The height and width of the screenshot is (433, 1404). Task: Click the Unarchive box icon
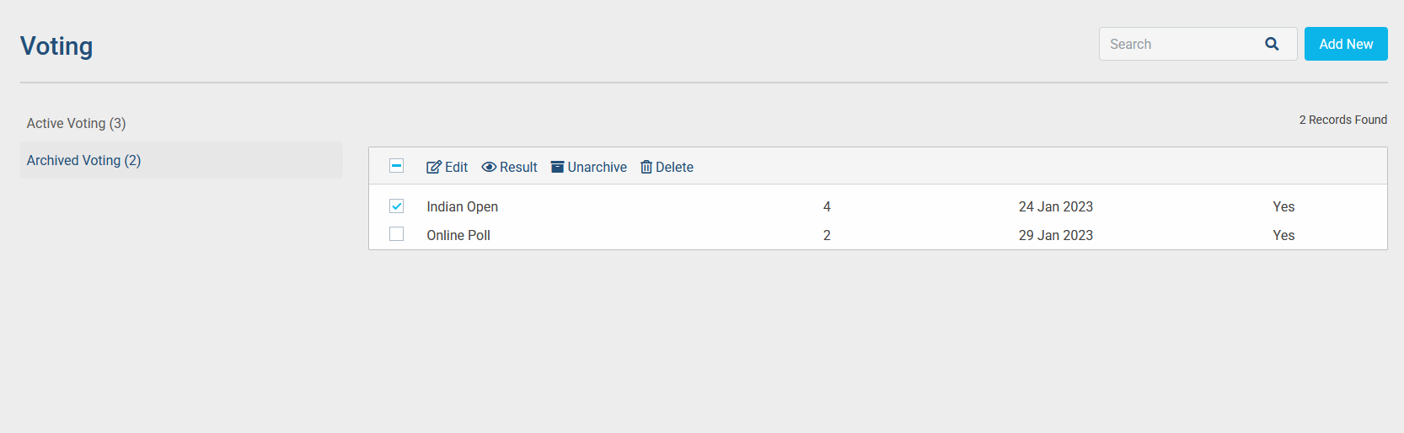pyautogui.click(x=557, y=167)
